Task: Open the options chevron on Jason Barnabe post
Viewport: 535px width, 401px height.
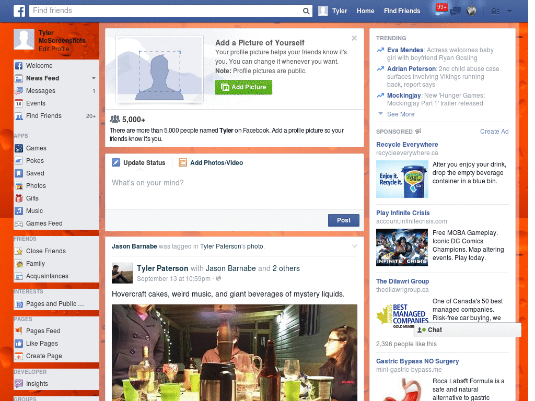Action: [x=355, y=246]
